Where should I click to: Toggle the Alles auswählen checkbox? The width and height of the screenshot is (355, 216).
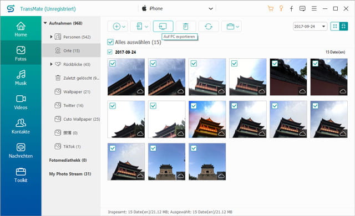click(x=110, y=42)
